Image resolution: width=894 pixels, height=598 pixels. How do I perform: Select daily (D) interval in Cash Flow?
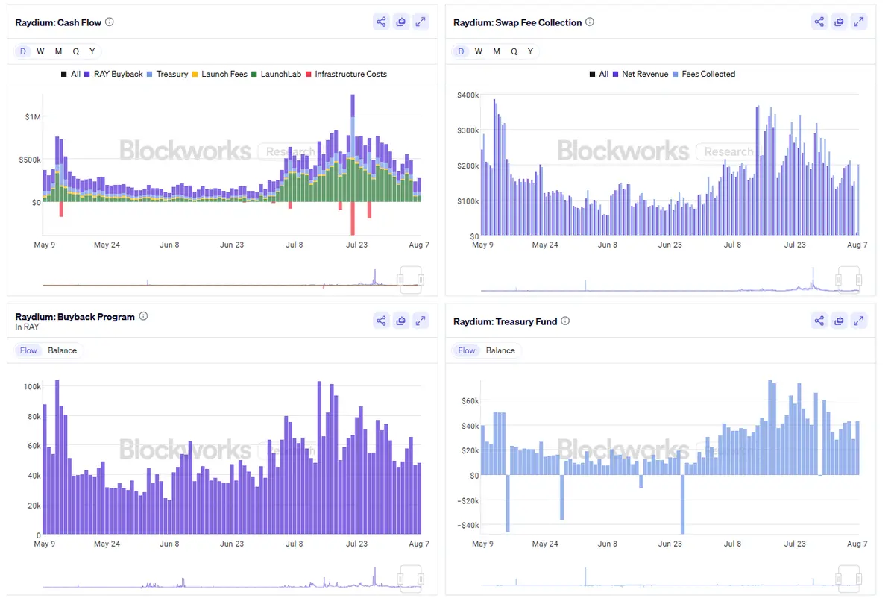[23, 51]
